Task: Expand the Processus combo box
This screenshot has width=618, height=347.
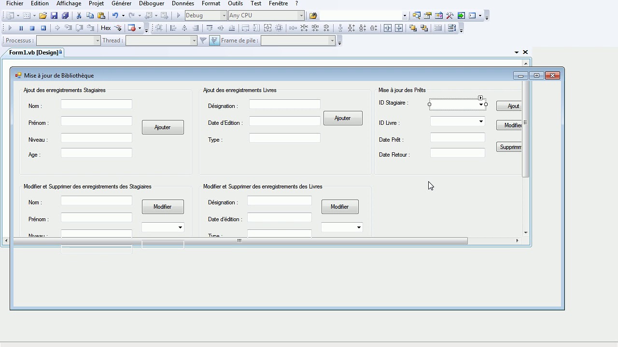Action: pos(97,40)
